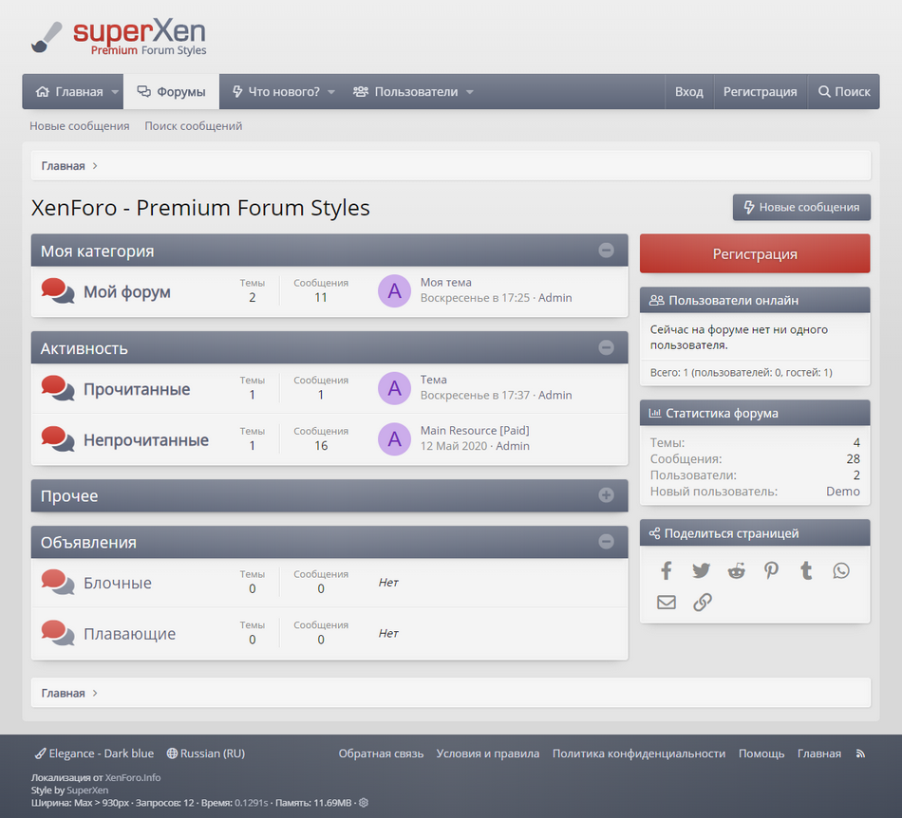Share via WhatsApp icon
Screen dimensions: 902x818
[x=841, y=570]
